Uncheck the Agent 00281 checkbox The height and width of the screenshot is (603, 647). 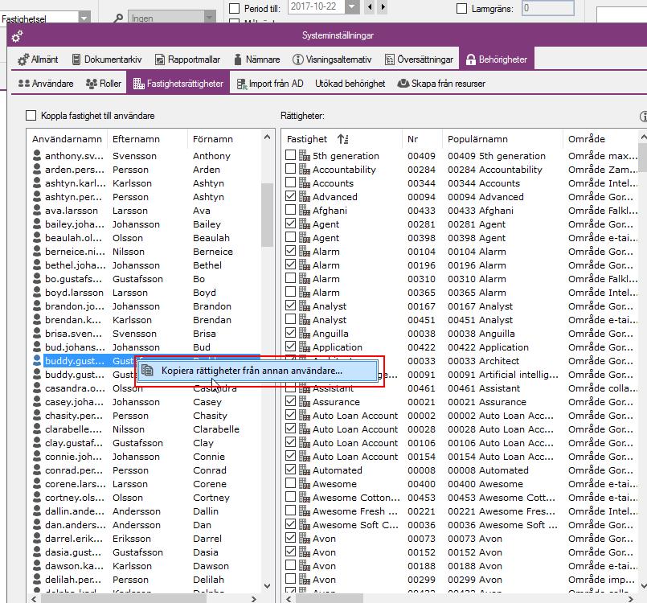point(290,223)
